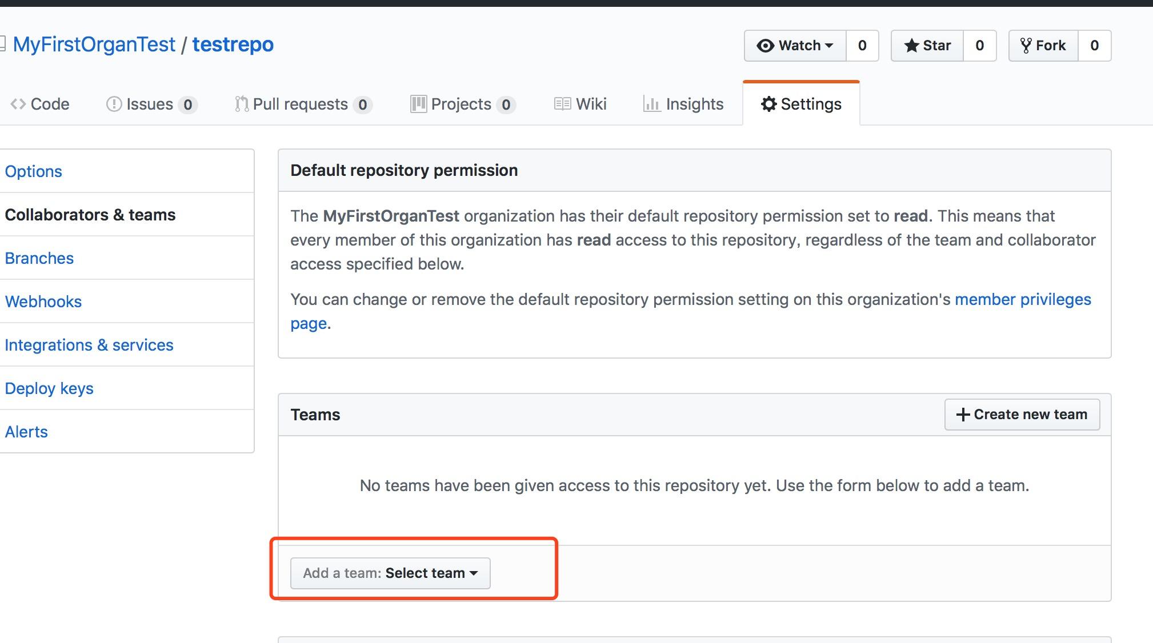The image size is (1153, 643).
Task: Select Collaborators & teams in sidebar
Action: [91, 215]
